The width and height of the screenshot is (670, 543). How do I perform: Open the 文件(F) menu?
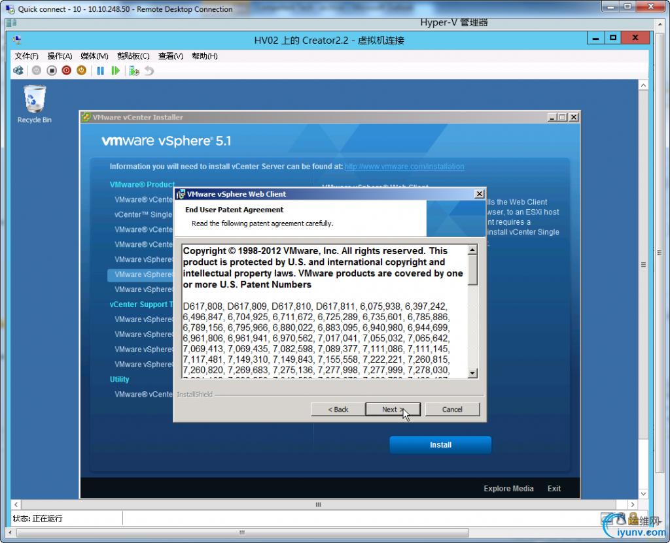tap(26, 56)
